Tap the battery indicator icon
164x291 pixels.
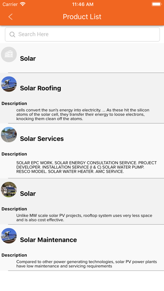pyautogui.click(x=156, y=4)
